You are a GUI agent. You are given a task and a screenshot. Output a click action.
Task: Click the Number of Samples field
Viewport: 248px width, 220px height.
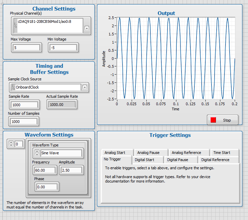[23, 122]
